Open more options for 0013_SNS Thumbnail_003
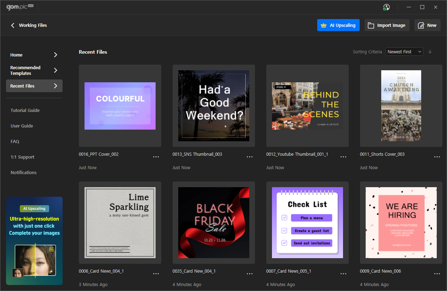The height and width of the screenshot is (291, 447). pos(250,157)
